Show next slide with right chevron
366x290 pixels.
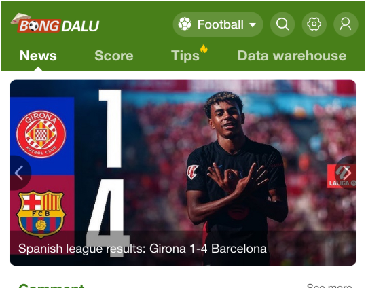pos(346,173)
